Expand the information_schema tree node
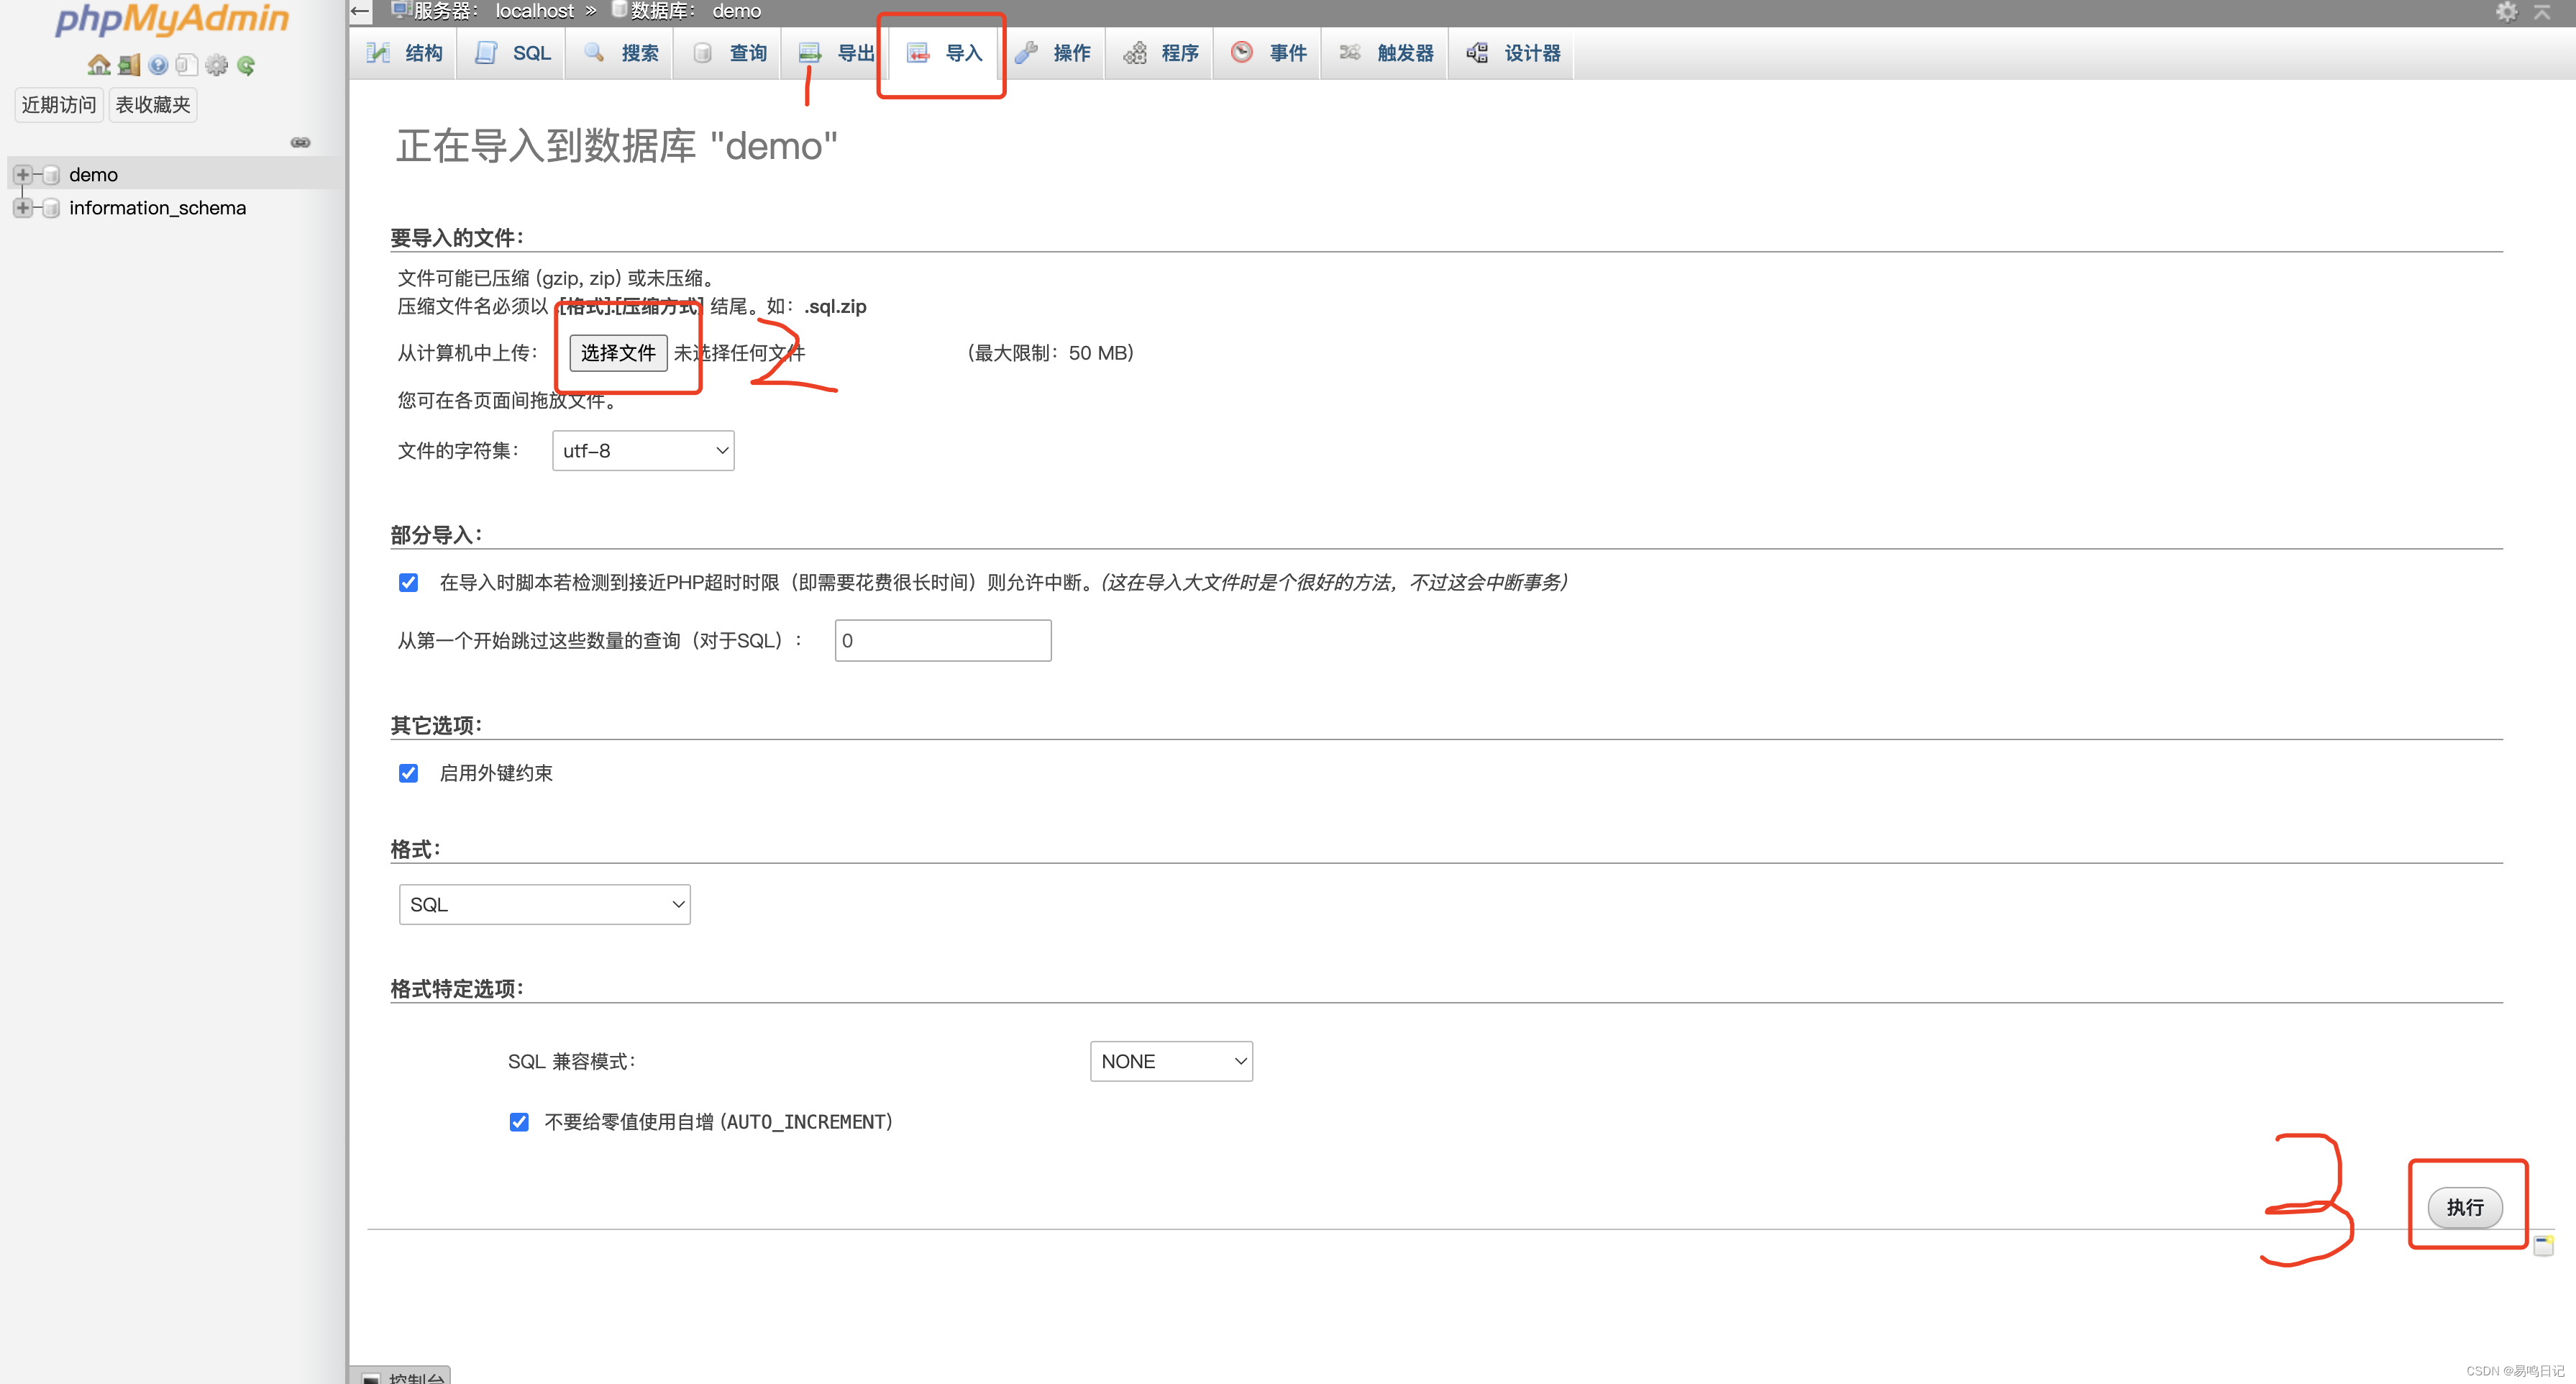The width and height of the screenshot is (2576, 1384). tap(23, 208)
